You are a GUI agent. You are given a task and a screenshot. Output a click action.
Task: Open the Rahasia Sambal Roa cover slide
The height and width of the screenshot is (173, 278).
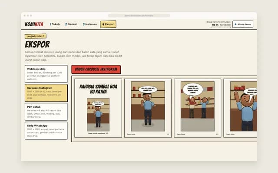(x=98, y=108)
